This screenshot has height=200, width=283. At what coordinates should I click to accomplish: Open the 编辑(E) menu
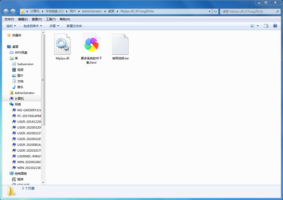click(23, 19)
